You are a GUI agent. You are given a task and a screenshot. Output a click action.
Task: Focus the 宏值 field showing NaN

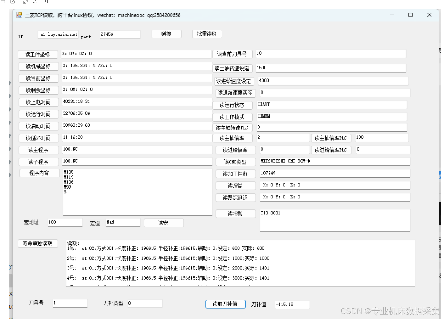[x=123, y=222]
